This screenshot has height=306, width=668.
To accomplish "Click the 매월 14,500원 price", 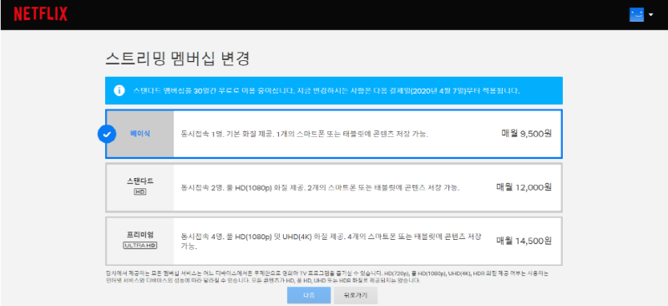I will (524, 241).
